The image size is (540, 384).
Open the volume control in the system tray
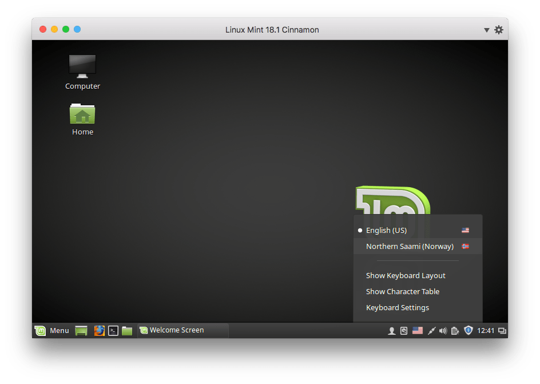[443, 330]
